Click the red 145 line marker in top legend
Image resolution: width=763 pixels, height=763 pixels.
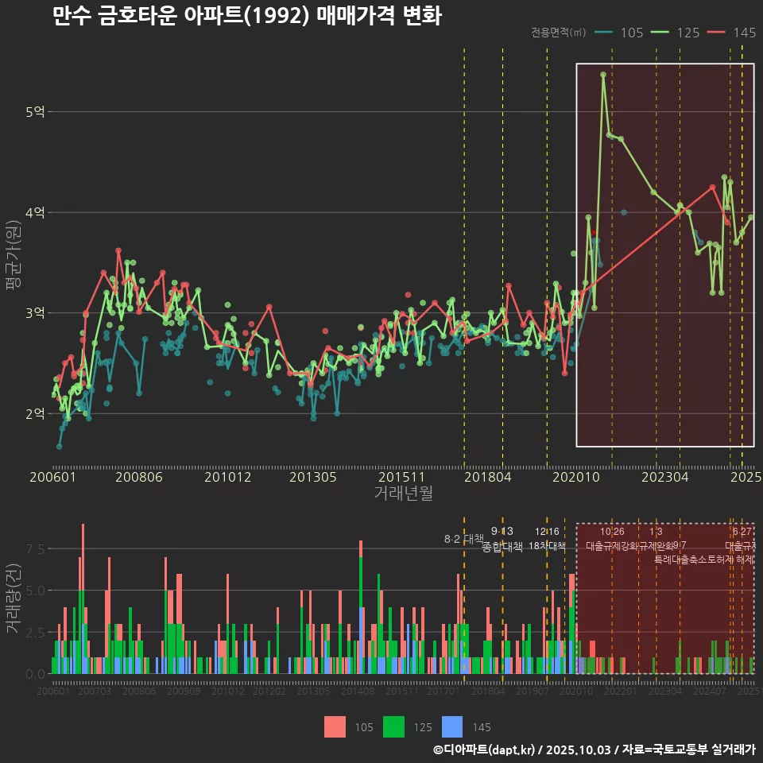[717, 33]
